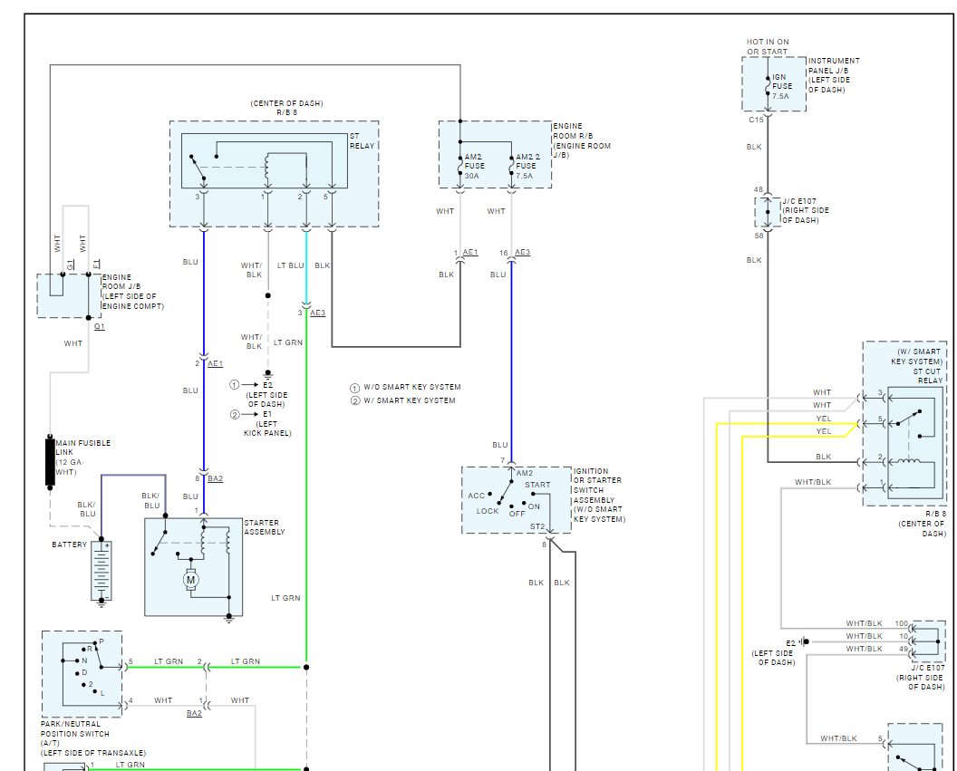Screen dimensions: 957x771
Task: Select the "START" ignition position label
Action: tap(537, 485)
